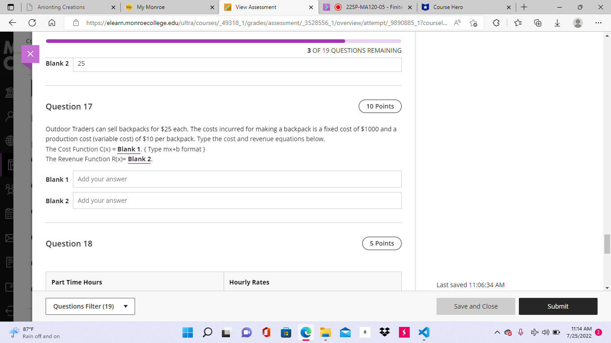Screen dimensions: 611x343
Task: Click Question 17 Blank 1 answer field
Action: (x=237, y=179)
